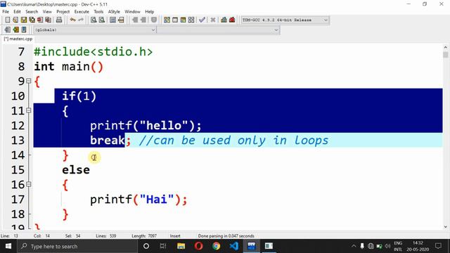Click the Compile & Run toolbar icon

[183, 20]
